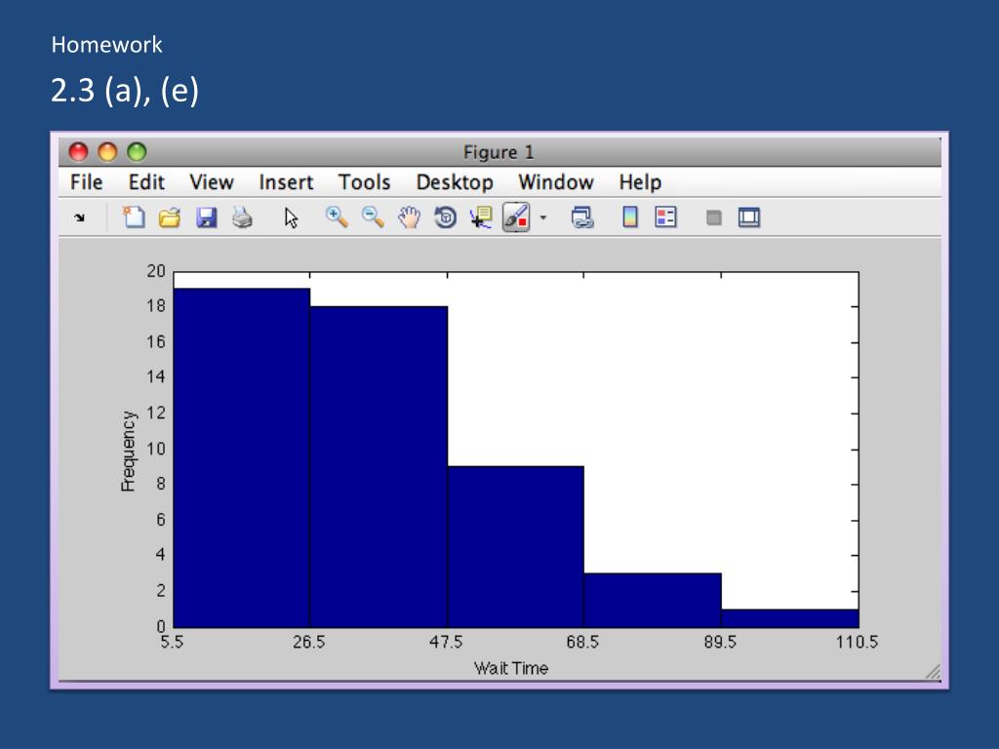Toggle the Brush data tool
Screen dimensions: 999x749
[516, 217]
